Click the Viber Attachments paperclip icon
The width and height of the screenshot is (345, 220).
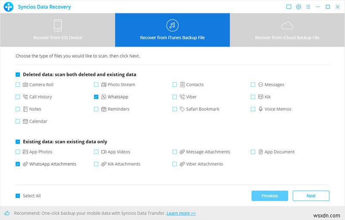[182, 164]
